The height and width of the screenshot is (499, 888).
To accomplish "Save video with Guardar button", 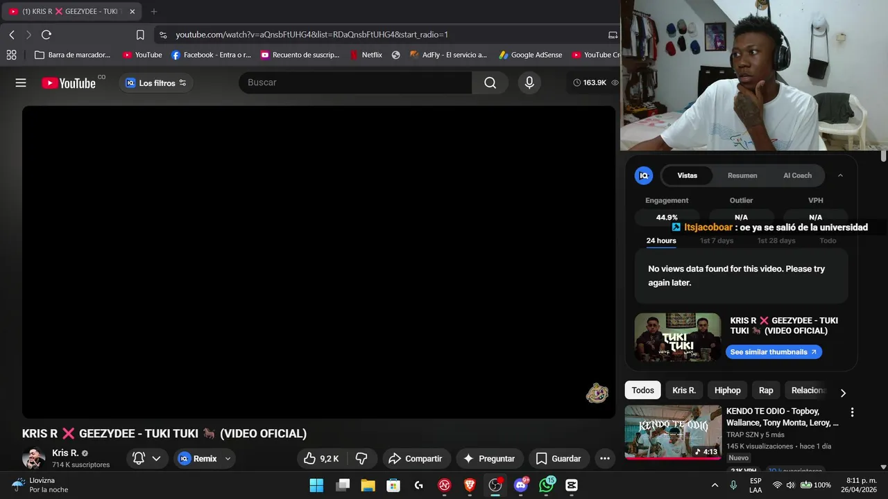I will 558,458.
